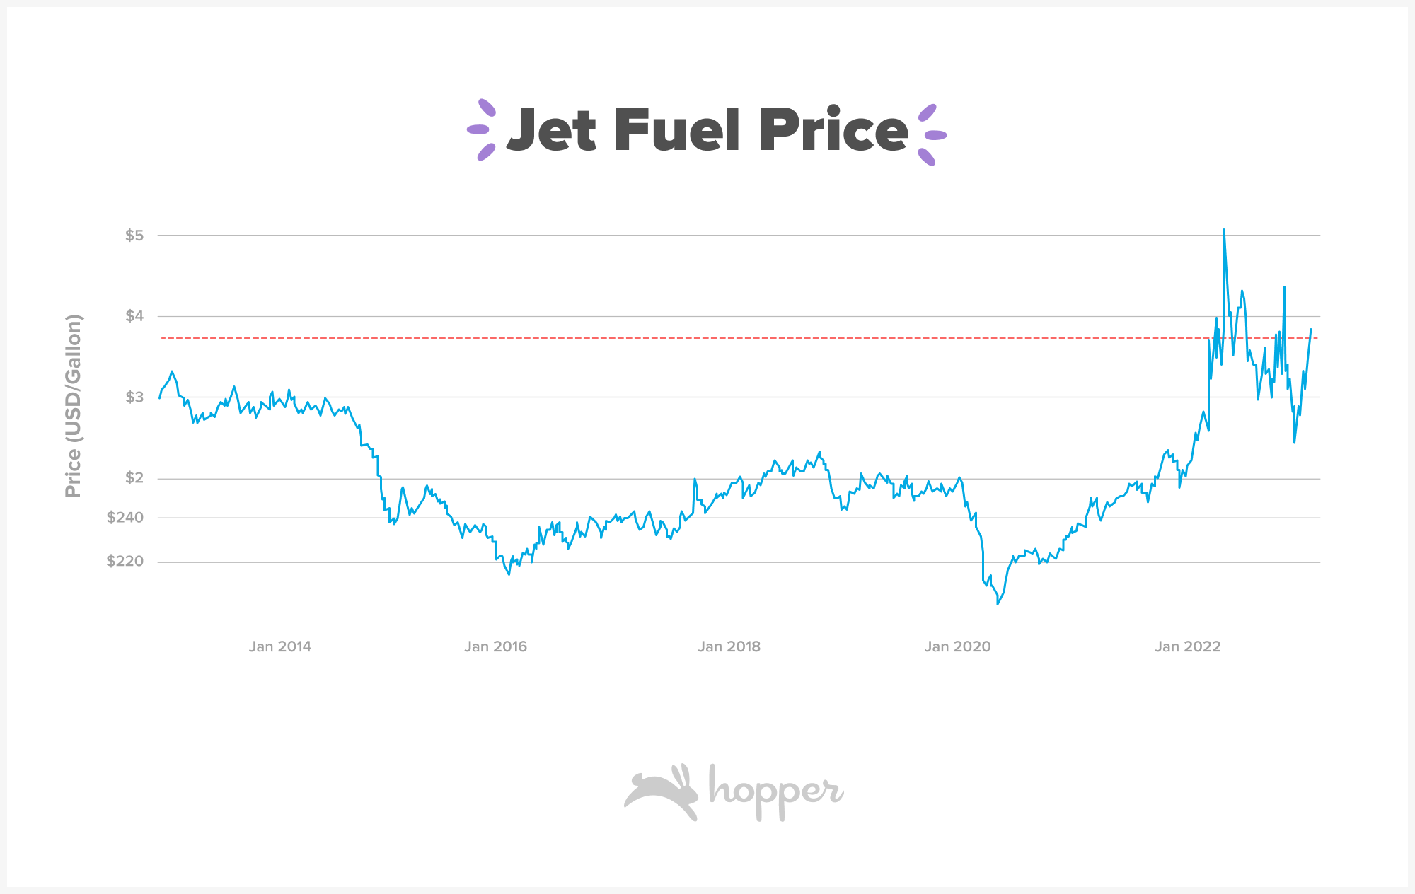
Task: Click the Jet Fuel Price title
Action: pos(707,131)
